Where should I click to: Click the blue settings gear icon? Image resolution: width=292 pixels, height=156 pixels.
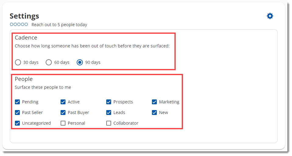click(x=270, y=16)
